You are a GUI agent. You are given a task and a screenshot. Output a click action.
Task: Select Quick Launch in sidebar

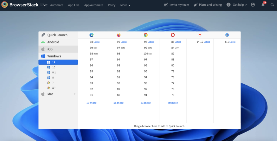58,35
